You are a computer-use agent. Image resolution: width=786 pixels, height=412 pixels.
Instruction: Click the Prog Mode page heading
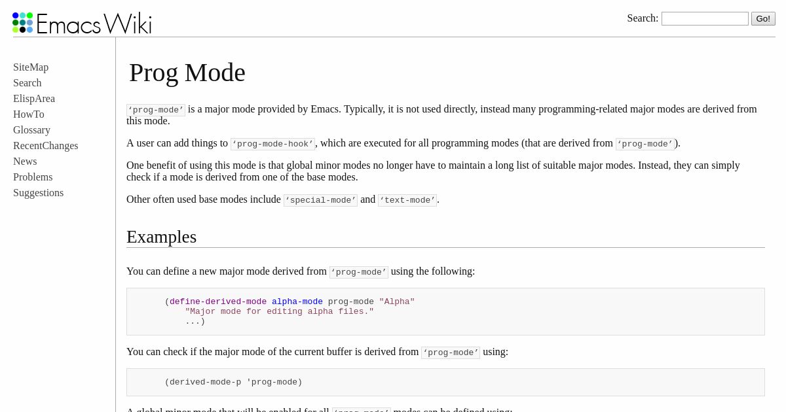coord(187,73)
